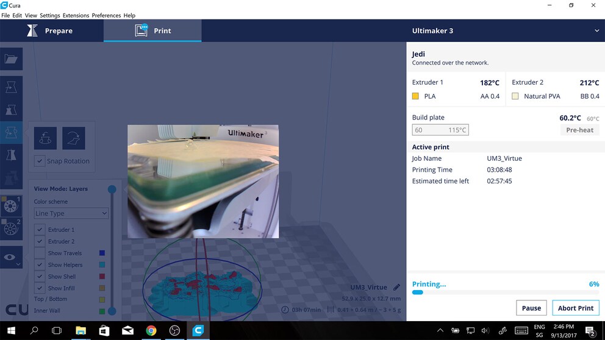
Task: Toggle Show Helpers checkbox
Action: tap(40, 265)
